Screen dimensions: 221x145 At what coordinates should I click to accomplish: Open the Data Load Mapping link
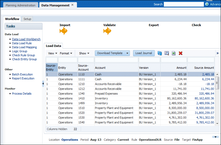pos(24,47)
